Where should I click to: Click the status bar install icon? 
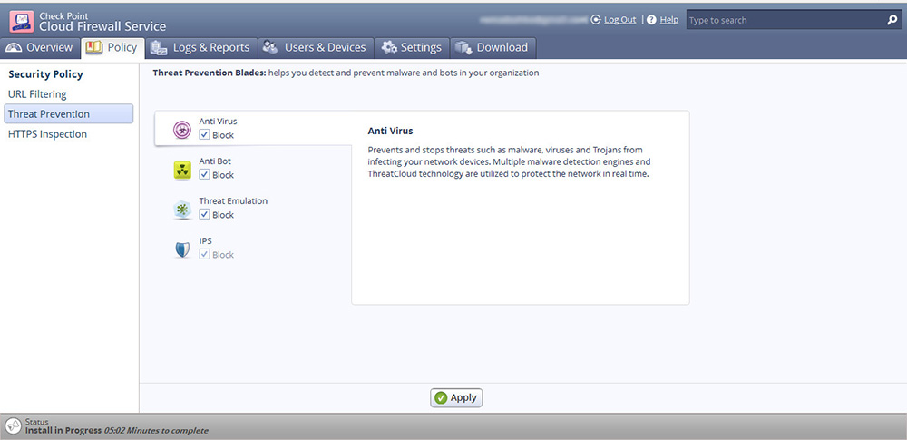(14, 426)
